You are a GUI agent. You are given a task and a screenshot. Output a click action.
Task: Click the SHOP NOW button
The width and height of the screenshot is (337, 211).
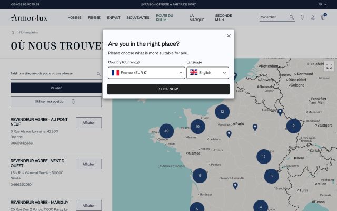pos(168,89)
